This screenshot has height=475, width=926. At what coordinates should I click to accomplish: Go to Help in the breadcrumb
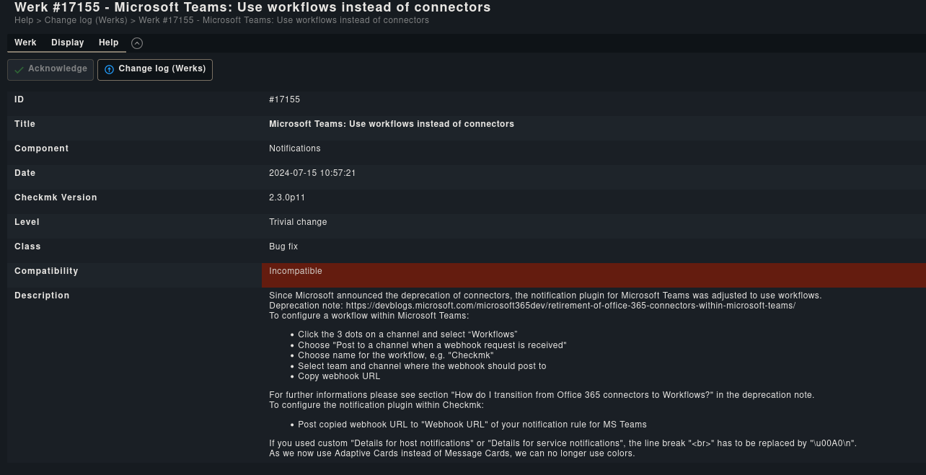coord(24,20)
